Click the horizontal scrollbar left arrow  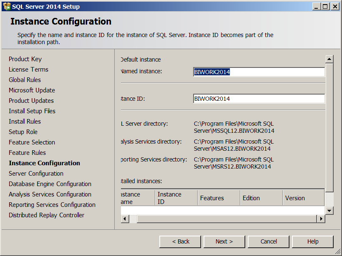pos(125,219)
